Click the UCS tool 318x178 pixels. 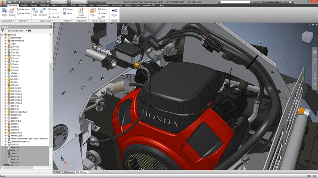[x=102, y=17]
